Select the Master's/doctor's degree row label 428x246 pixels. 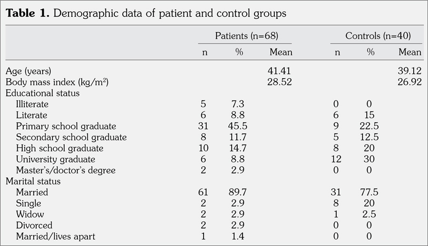pyautogui.click(x=66, y=170)
